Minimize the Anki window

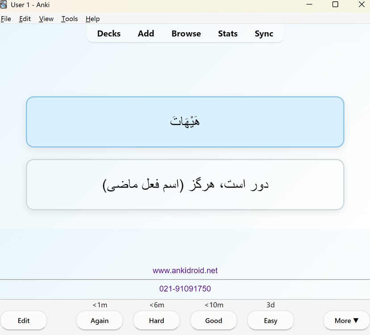(309, 4)
